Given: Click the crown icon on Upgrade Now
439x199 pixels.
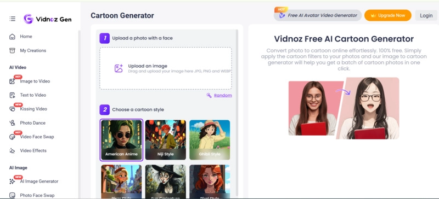Looking at the screenshot, I should [x=373, y=16].
